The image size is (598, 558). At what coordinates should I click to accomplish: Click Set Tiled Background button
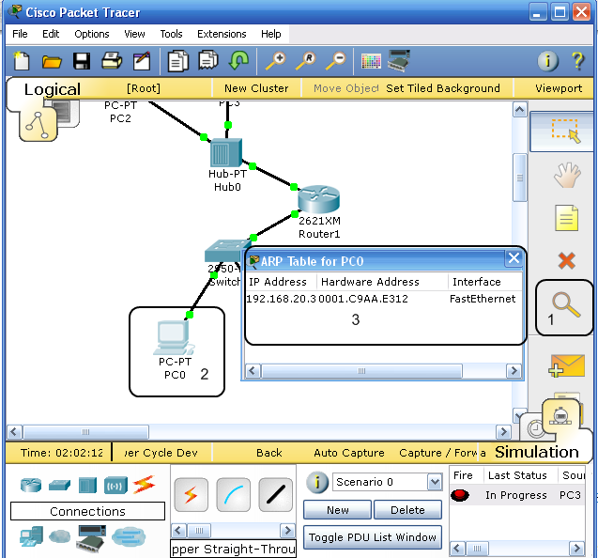(x=443, y=88)
